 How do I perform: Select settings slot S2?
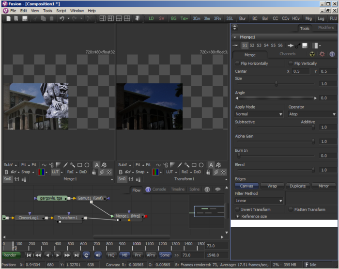[x=252, y=46]
